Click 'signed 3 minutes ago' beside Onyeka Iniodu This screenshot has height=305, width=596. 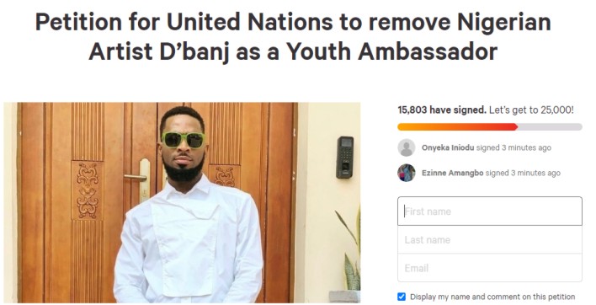[514, 147]
